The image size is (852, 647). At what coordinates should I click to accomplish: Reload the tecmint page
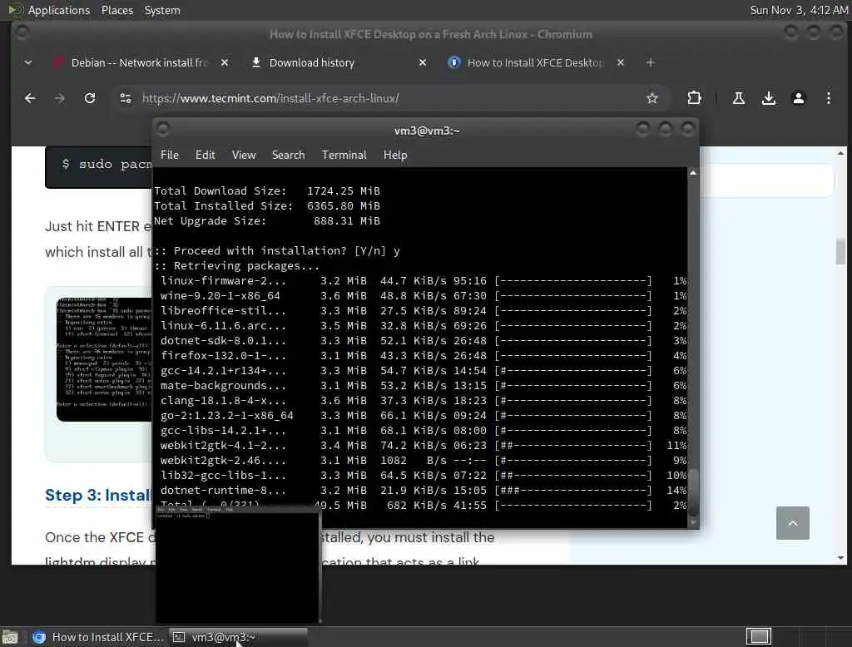(x=90, y=98)
